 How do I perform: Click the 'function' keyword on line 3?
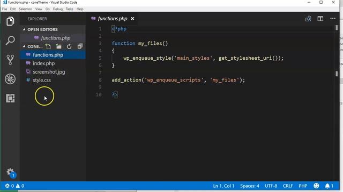(x=123, y=43)
